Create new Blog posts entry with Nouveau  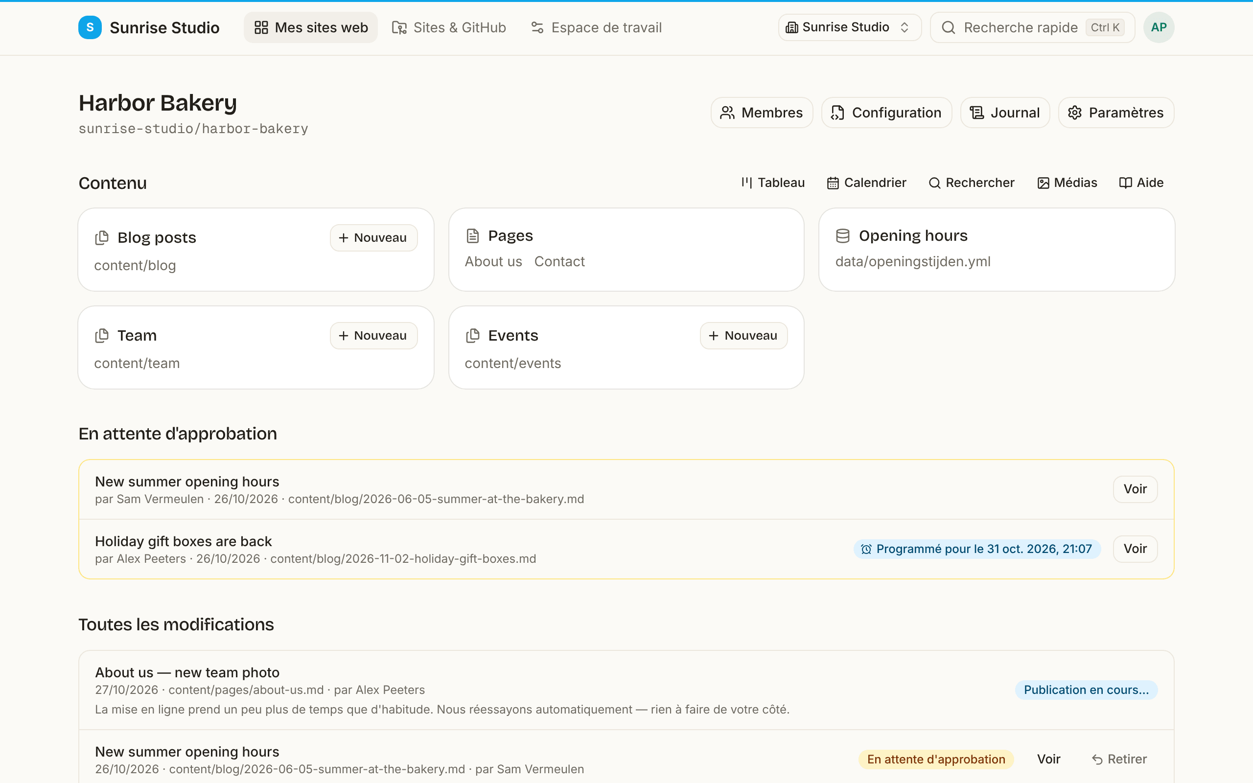click(x=373, y=238)
